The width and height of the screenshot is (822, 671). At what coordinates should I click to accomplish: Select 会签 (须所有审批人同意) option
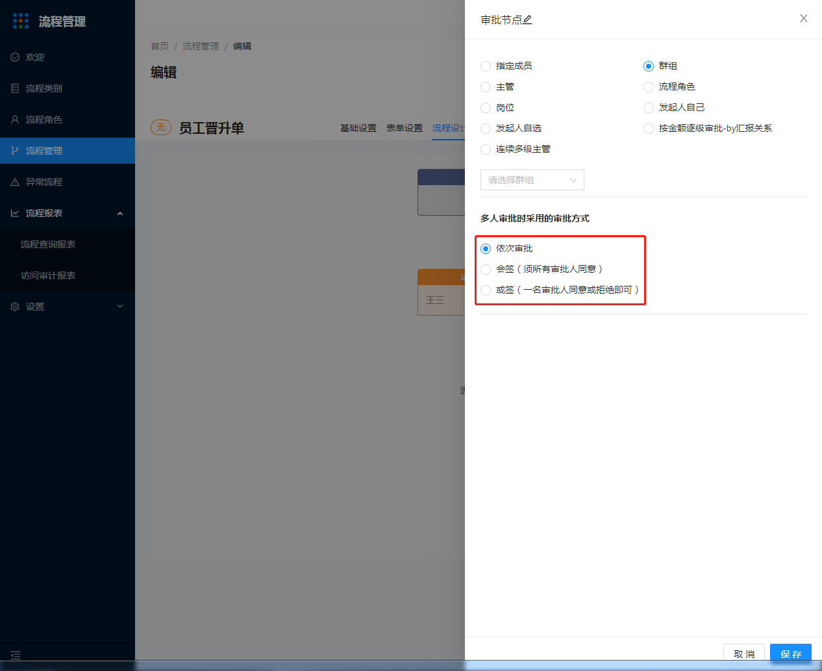(x=486, y=269)
